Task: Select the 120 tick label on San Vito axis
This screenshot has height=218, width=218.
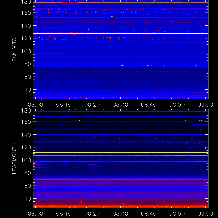Action: [x=26, y=38]
